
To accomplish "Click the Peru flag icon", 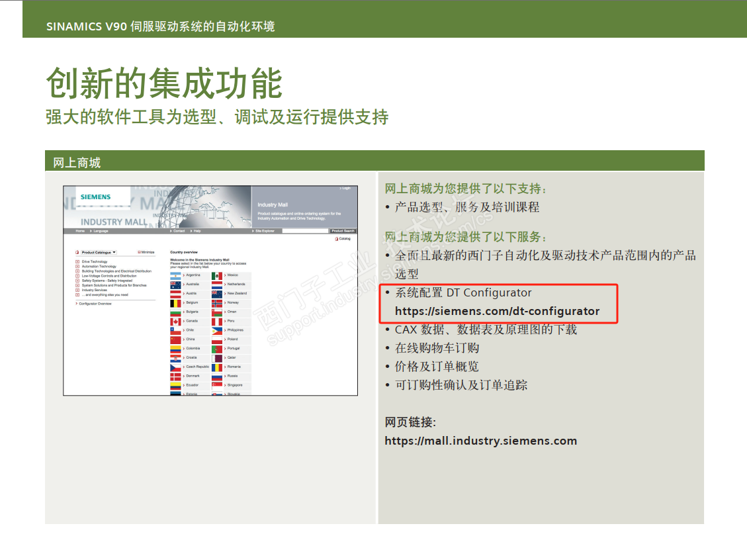I will click(x=217, y=321).
